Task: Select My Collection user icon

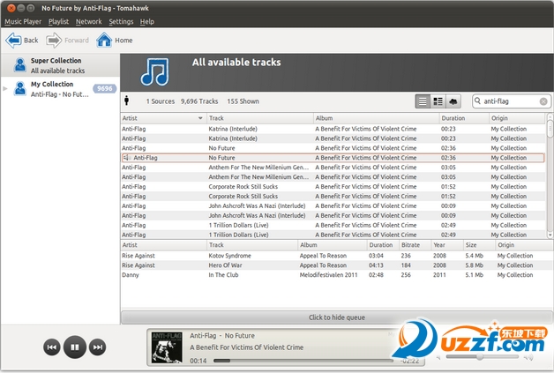Action: [19, 89]
